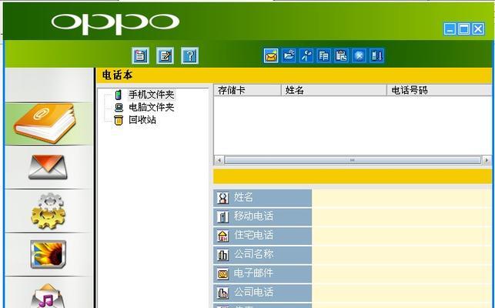Viewport: 495px width, 308px height.
Task: Click the computer icon beside 电脑文件夹
Action: coord(119,107)
